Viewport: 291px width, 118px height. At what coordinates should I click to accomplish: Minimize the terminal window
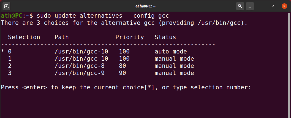pyautogui.click(x=262, y=6)
